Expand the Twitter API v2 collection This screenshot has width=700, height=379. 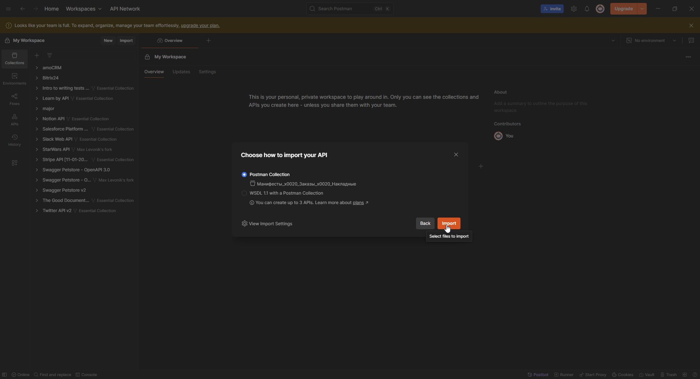(37, 211)
